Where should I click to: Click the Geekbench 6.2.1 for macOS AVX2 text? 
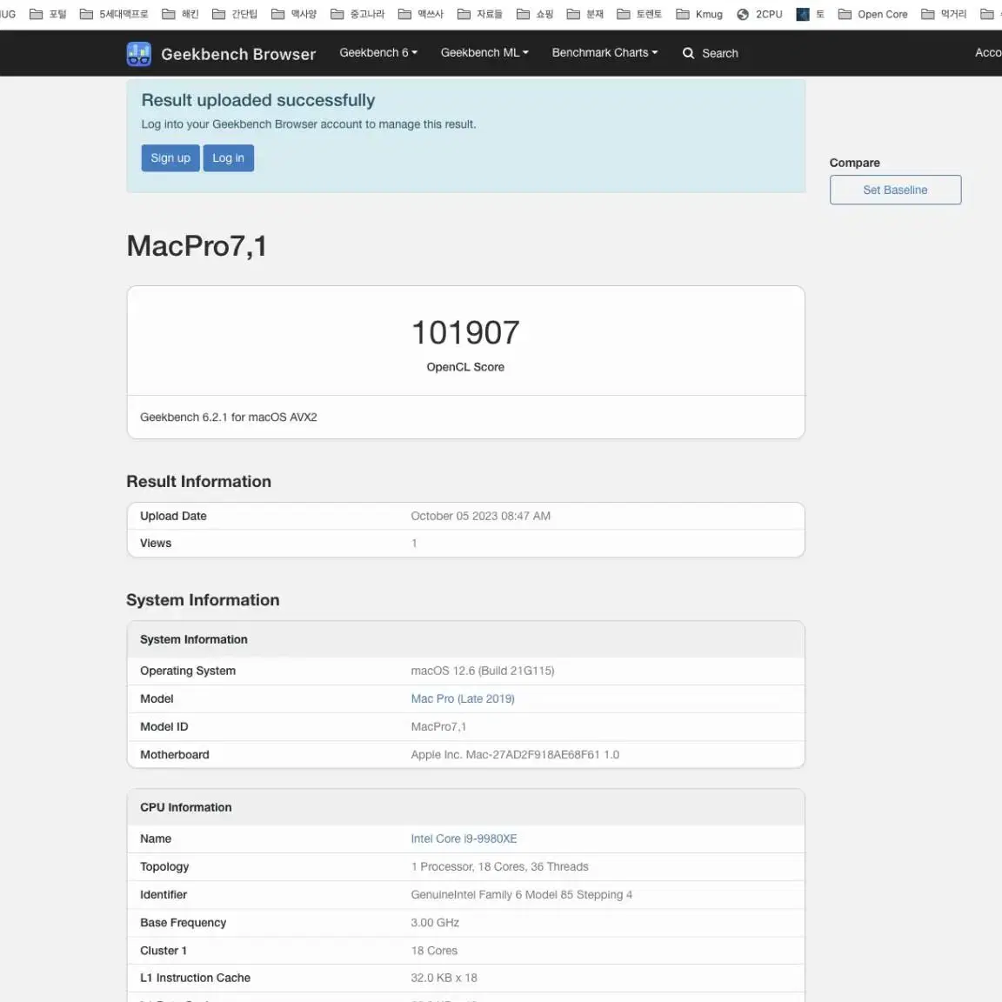tap(229, 417)
